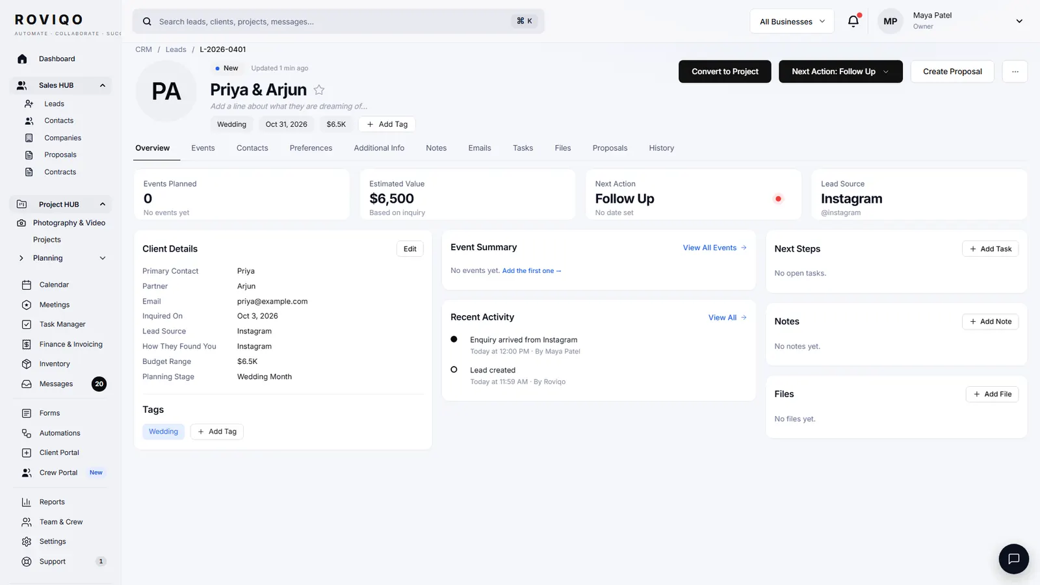Open notifications bell icon
This screenshot has height=585, width=1040.
point(853,21)
